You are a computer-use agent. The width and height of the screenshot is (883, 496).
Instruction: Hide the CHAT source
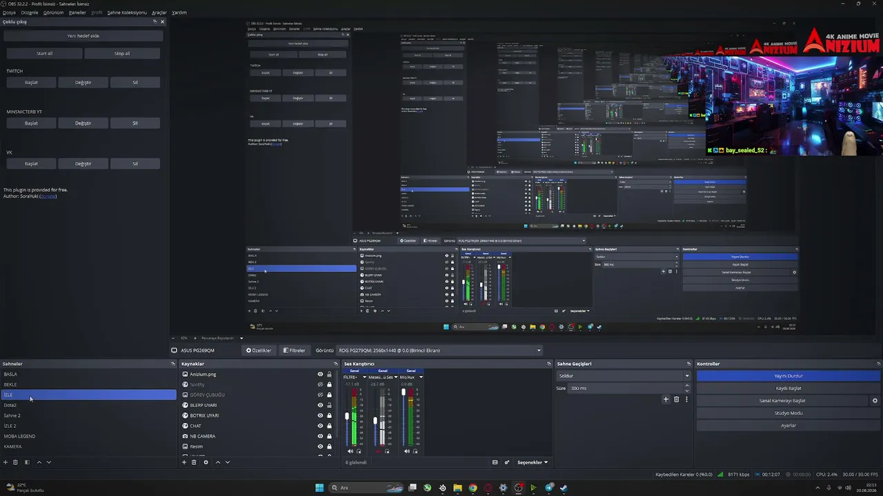coord(320,426)
